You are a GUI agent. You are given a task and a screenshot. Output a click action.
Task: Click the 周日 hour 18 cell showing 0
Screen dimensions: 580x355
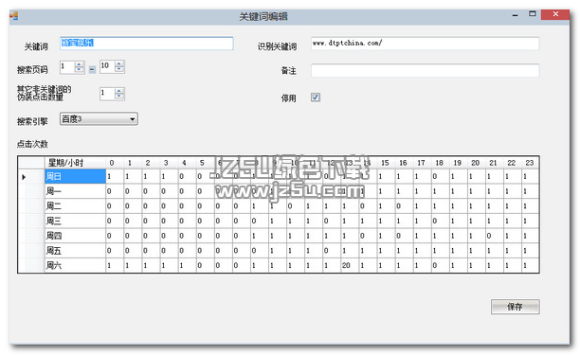tap(441, 177)
